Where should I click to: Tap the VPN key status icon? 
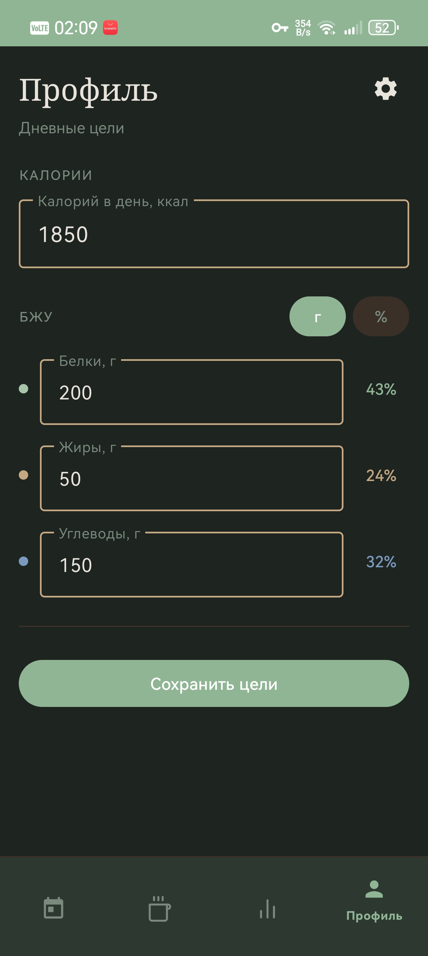coord(280,28)
